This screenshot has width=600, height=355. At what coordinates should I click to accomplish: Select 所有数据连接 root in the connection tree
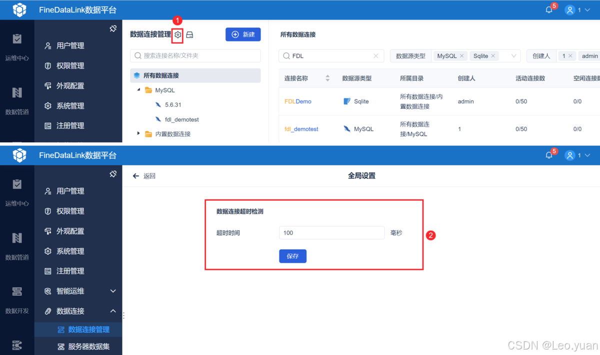point(195,75)
